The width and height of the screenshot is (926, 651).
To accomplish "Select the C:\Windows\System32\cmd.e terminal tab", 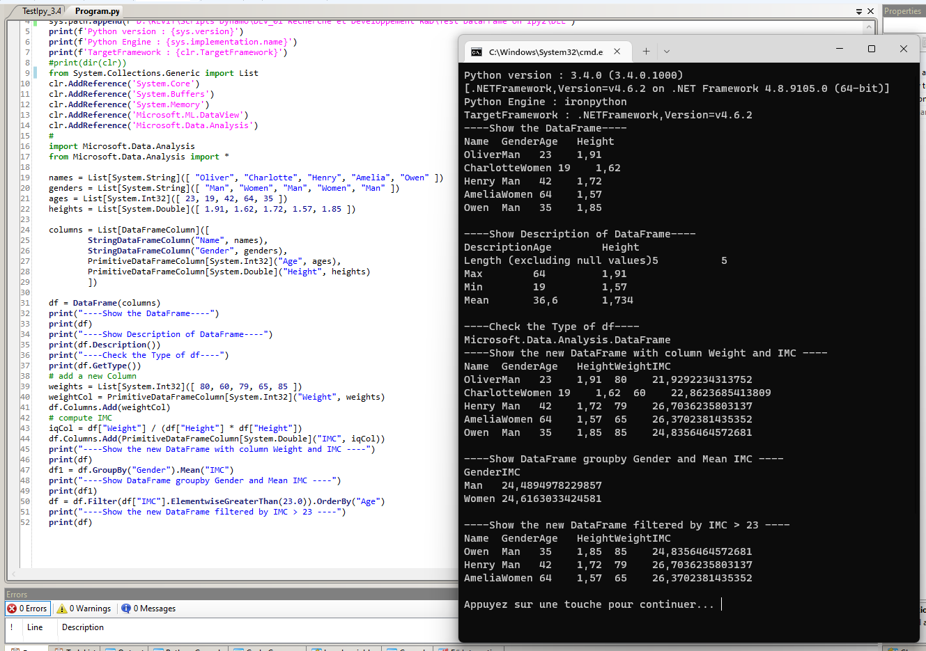I will (546, 52).
